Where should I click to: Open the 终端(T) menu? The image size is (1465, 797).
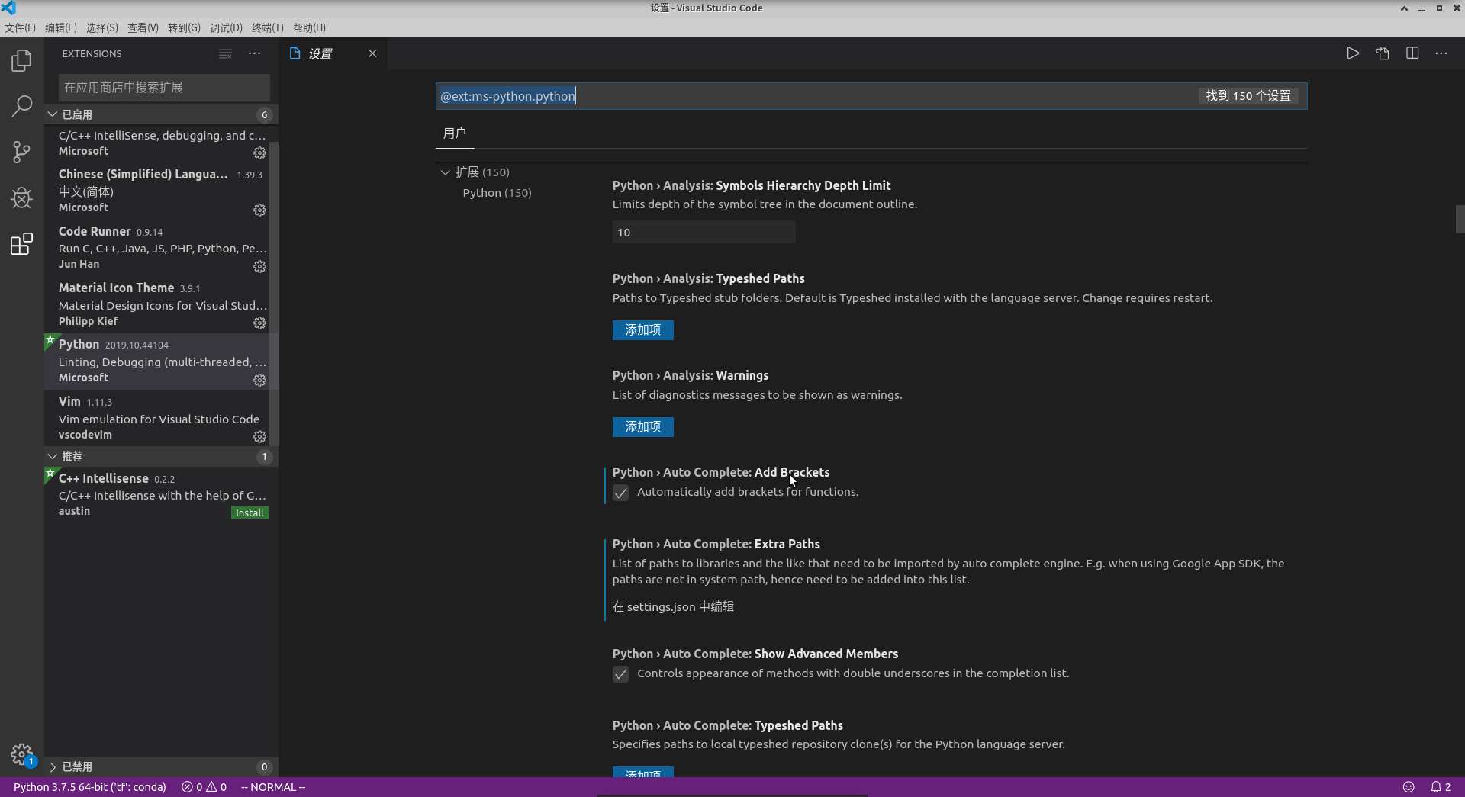pyautogui.click(x=267, y=27)
